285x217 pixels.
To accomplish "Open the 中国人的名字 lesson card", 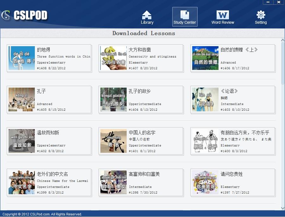I will pos(141,141).
